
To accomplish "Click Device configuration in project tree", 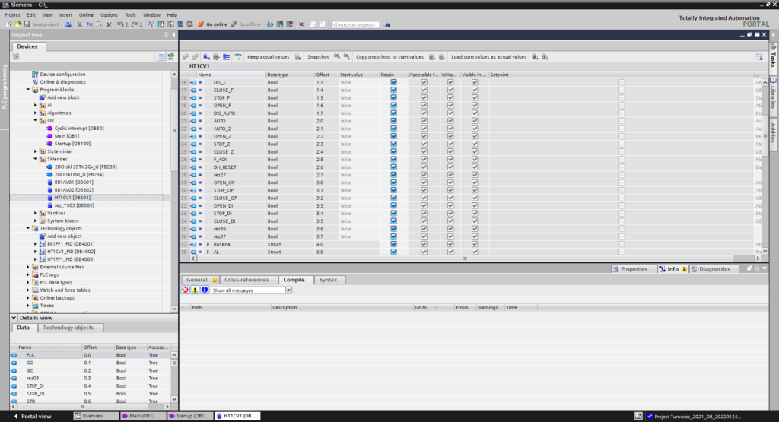I will [62, 75].
